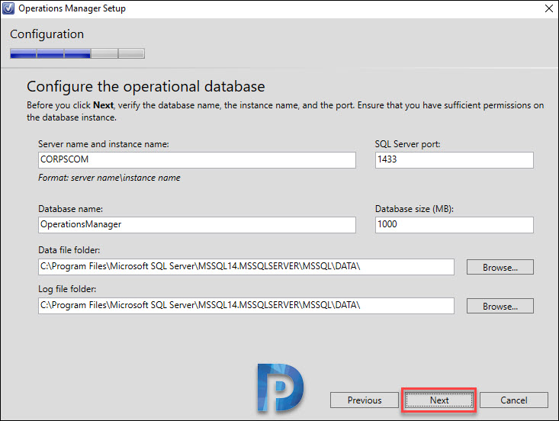The image size is (559, 421).
Task: Edit the SQL Server port field
Action: click(455, 159)
